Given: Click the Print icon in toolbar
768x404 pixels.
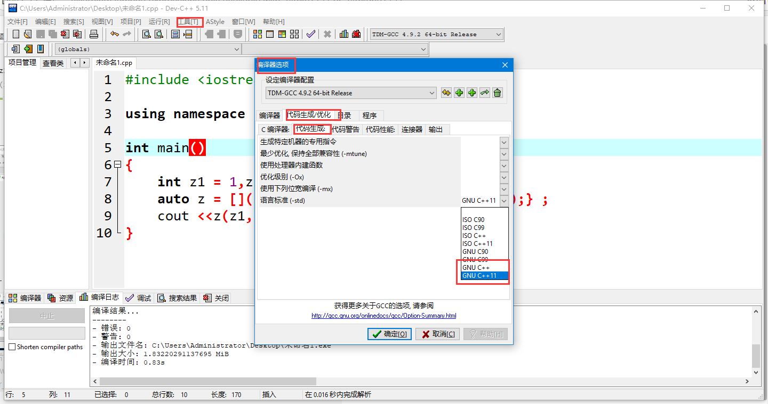Looking at the screenshot, I should click(x=94, y=34).
